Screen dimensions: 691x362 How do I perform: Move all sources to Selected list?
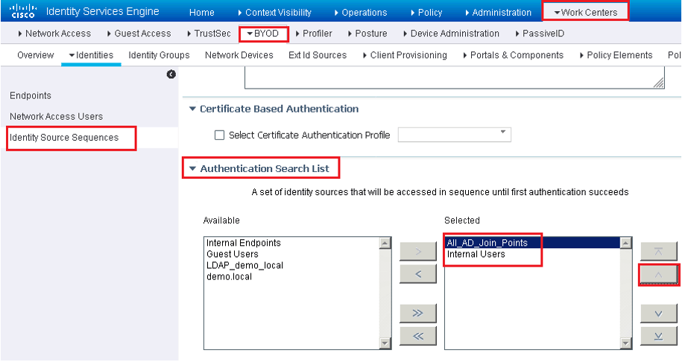click(417, 313)
